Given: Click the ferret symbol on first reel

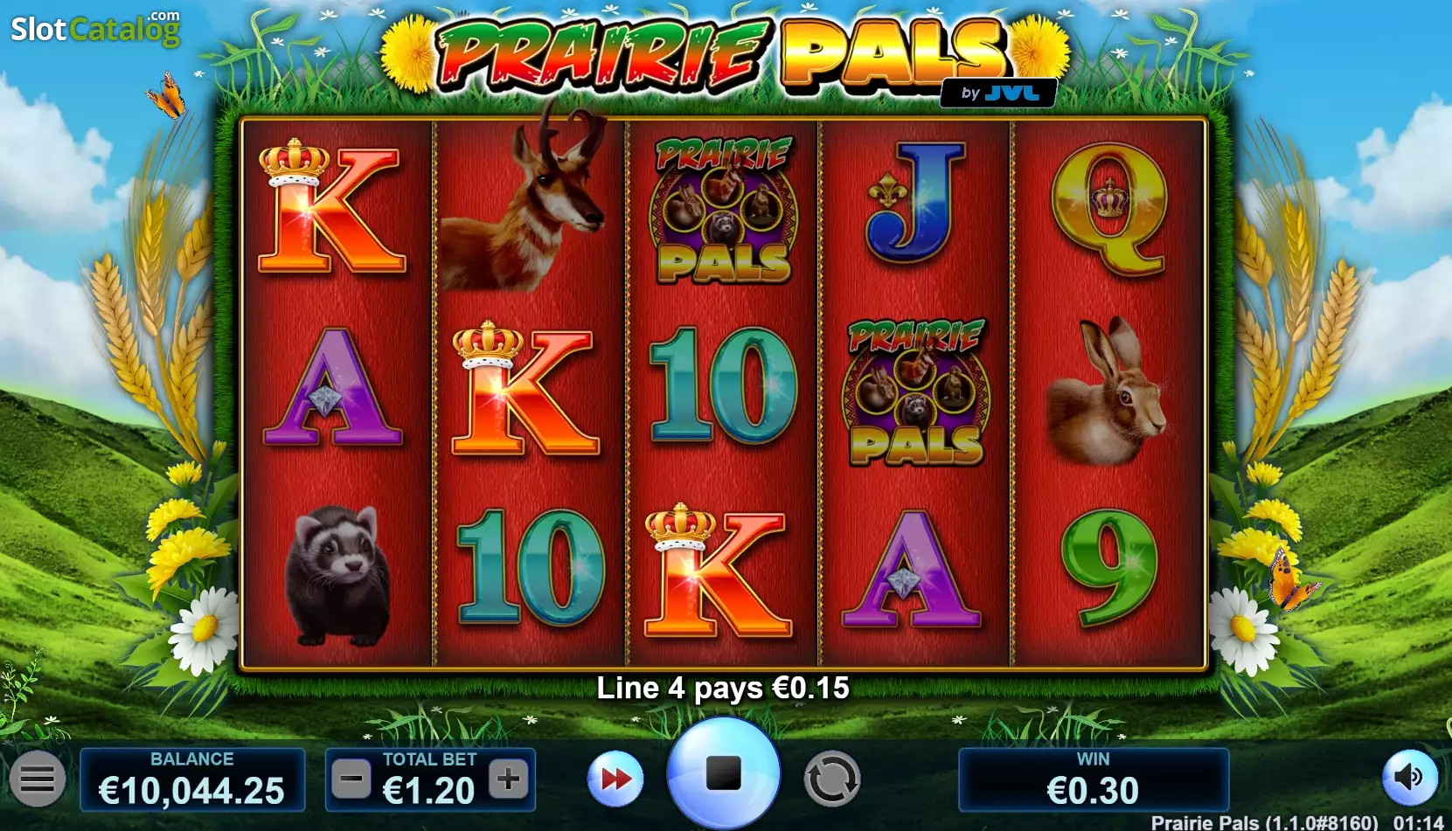Looking at the screenshot, I should tap(338, 574).
